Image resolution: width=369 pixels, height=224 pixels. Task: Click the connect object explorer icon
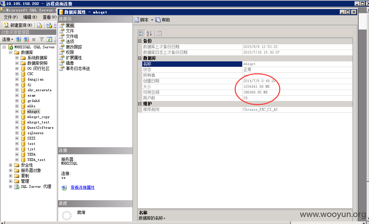point(18,39)
